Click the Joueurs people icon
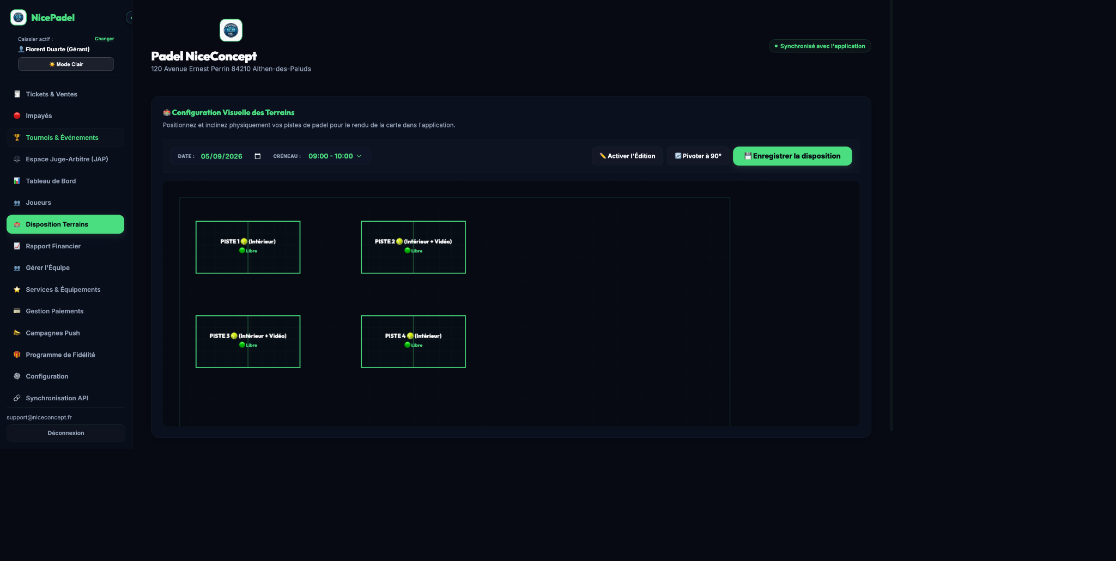1116x561 pixels. pos(17,203)
